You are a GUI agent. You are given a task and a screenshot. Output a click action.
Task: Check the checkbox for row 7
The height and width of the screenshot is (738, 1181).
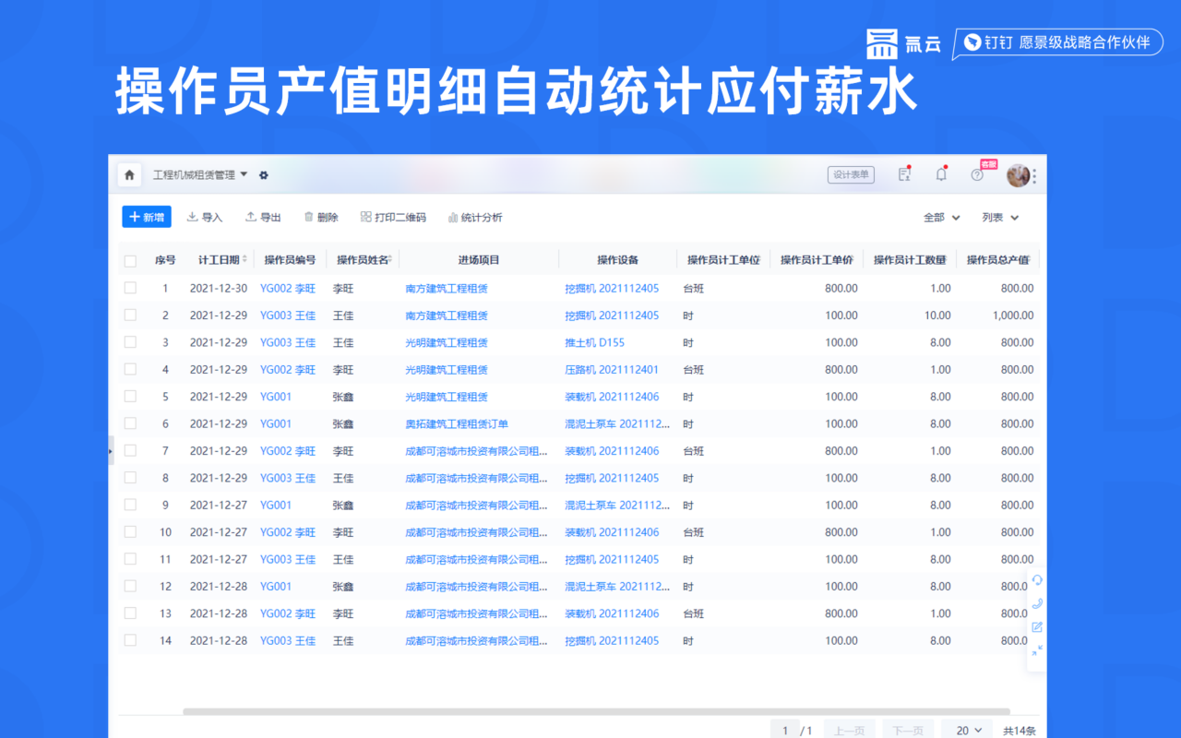(130, 450)
